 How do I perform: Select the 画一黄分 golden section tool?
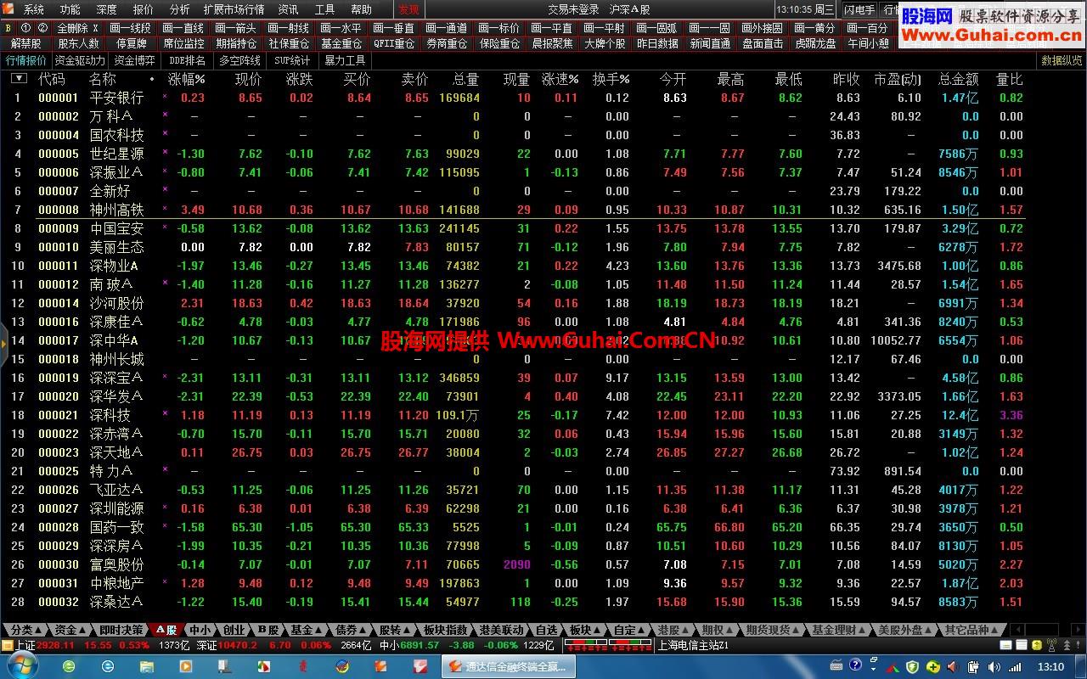tap(815, 28)
